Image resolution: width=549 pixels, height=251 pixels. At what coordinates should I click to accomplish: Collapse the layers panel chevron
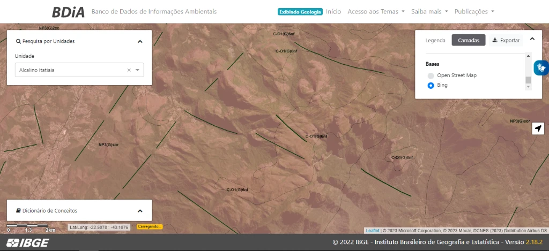tap(532, 39)
